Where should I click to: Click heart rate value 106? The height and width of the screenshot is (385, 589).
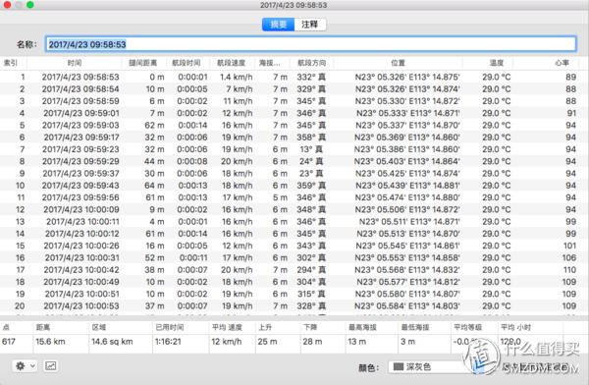click(x=569, y=257)
